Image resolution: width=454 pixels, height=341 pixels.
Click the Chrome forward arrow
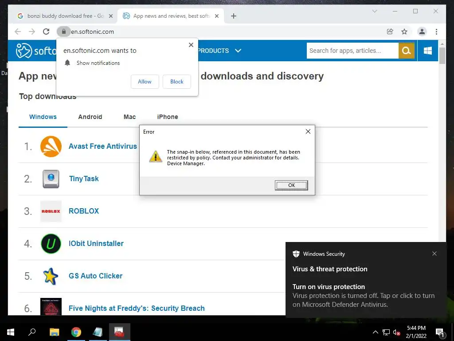[32, 32]
